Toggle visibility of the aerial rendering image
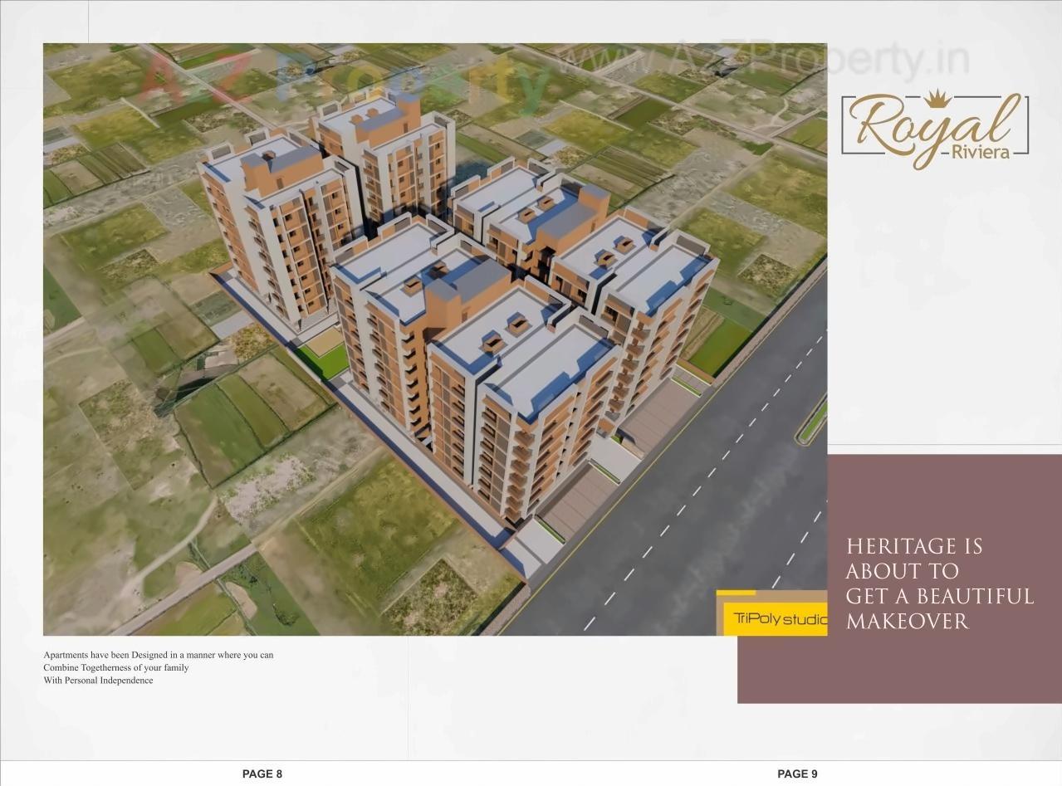This screenshot has height=786, width=1062. point(435,340)
